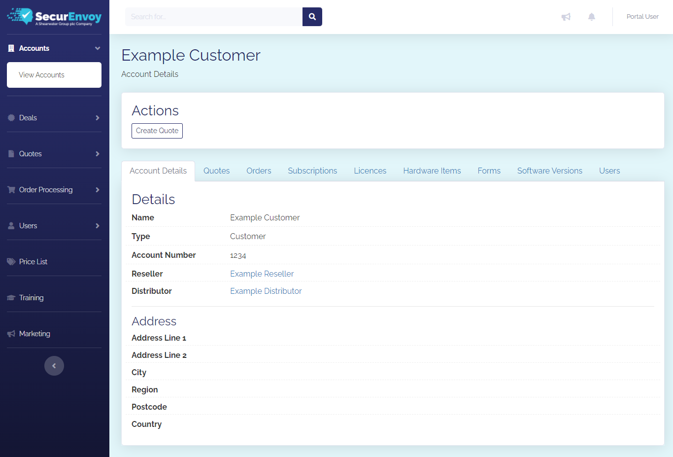Click the SecurEnvoy logo
This screenshot has width=673, height=457.
[54, 17]
